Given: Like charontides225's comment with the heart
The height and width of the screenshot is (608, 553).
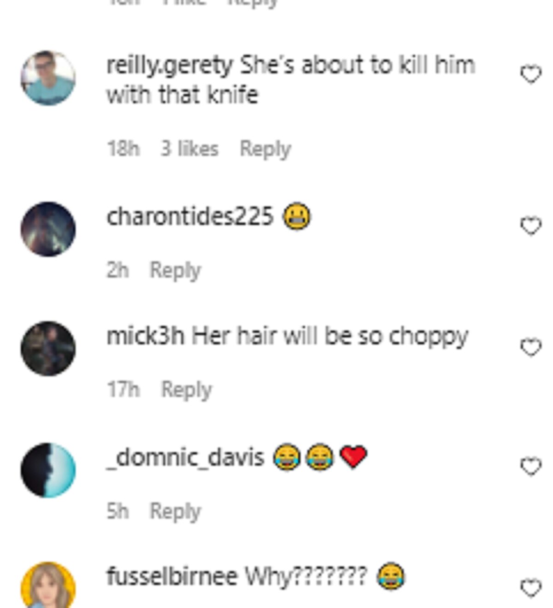Looking at the screenshot, I should pos(530,226).
